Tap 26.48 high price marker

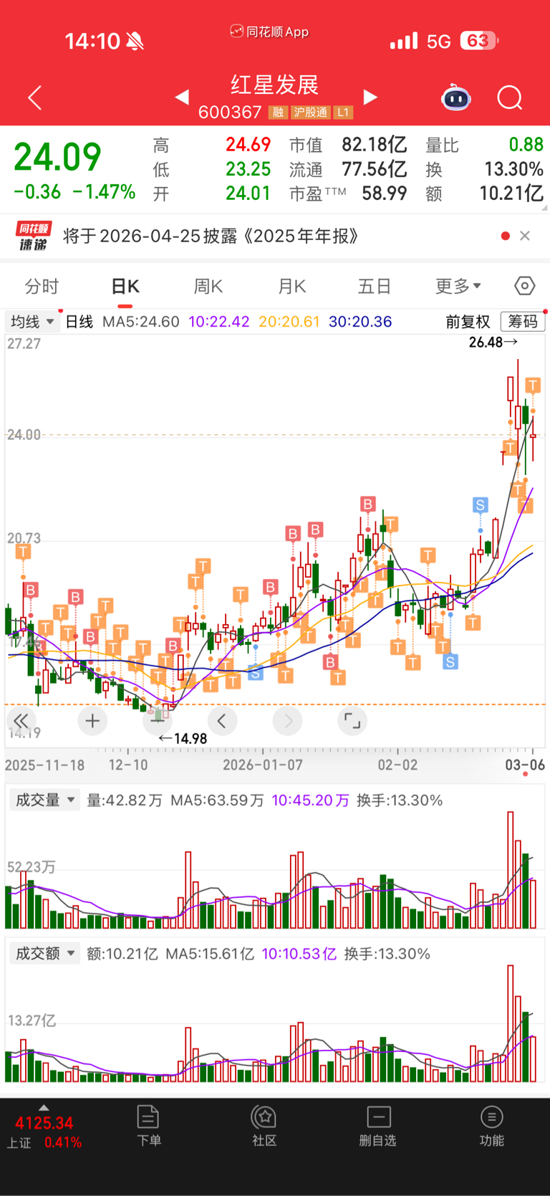click(493, 343)
